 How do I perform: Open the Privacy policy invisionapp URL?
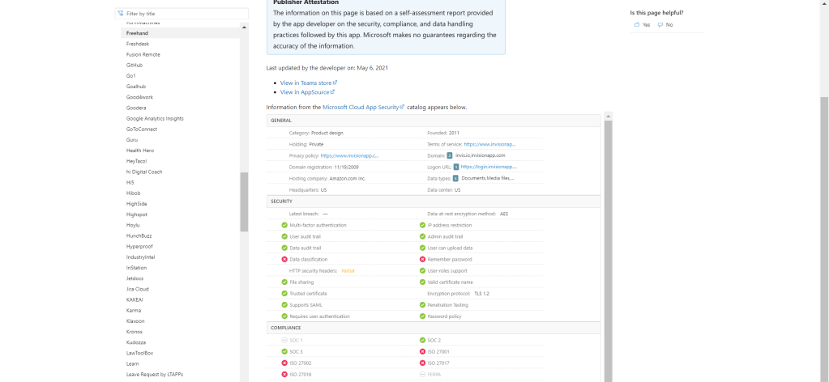pyautogui.click(x=349, y=155)
